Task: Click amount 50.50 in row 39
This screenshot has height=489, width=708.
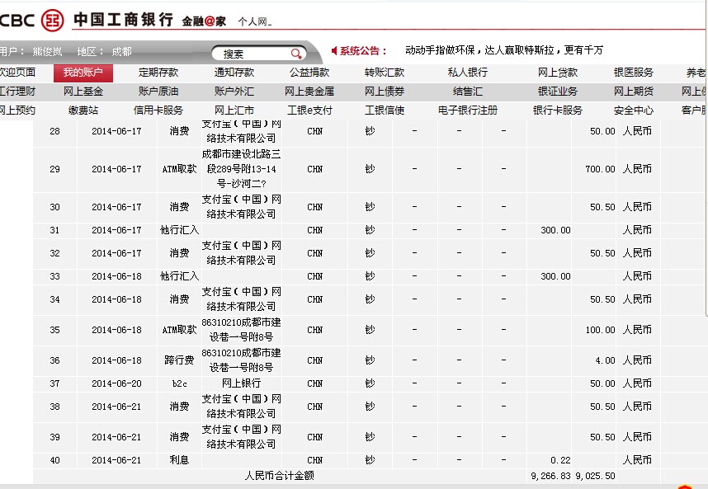Action: 602,437
